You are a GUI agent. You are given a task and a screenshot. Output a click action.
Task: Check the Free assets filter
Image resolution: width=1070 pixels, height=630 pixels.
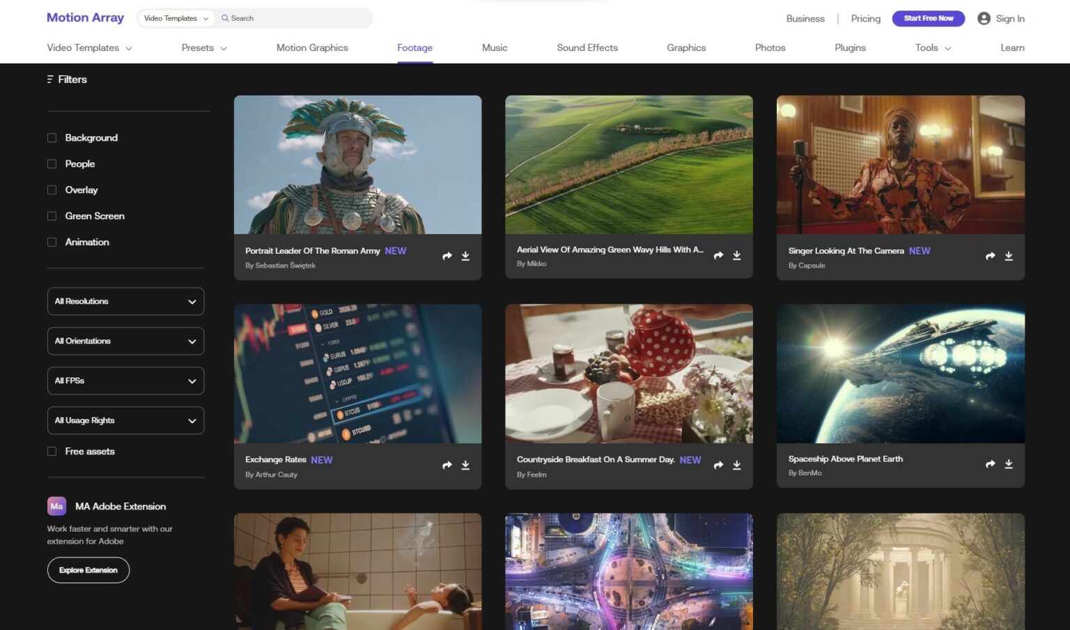[52, 451]
